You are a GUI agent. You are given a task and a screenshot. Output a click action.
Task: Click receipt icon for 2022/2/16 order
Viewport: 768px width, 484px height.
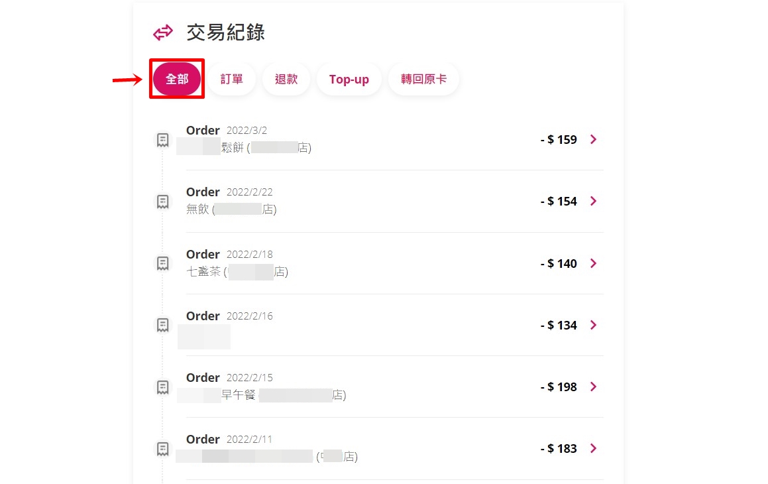[x=162, y=326]
